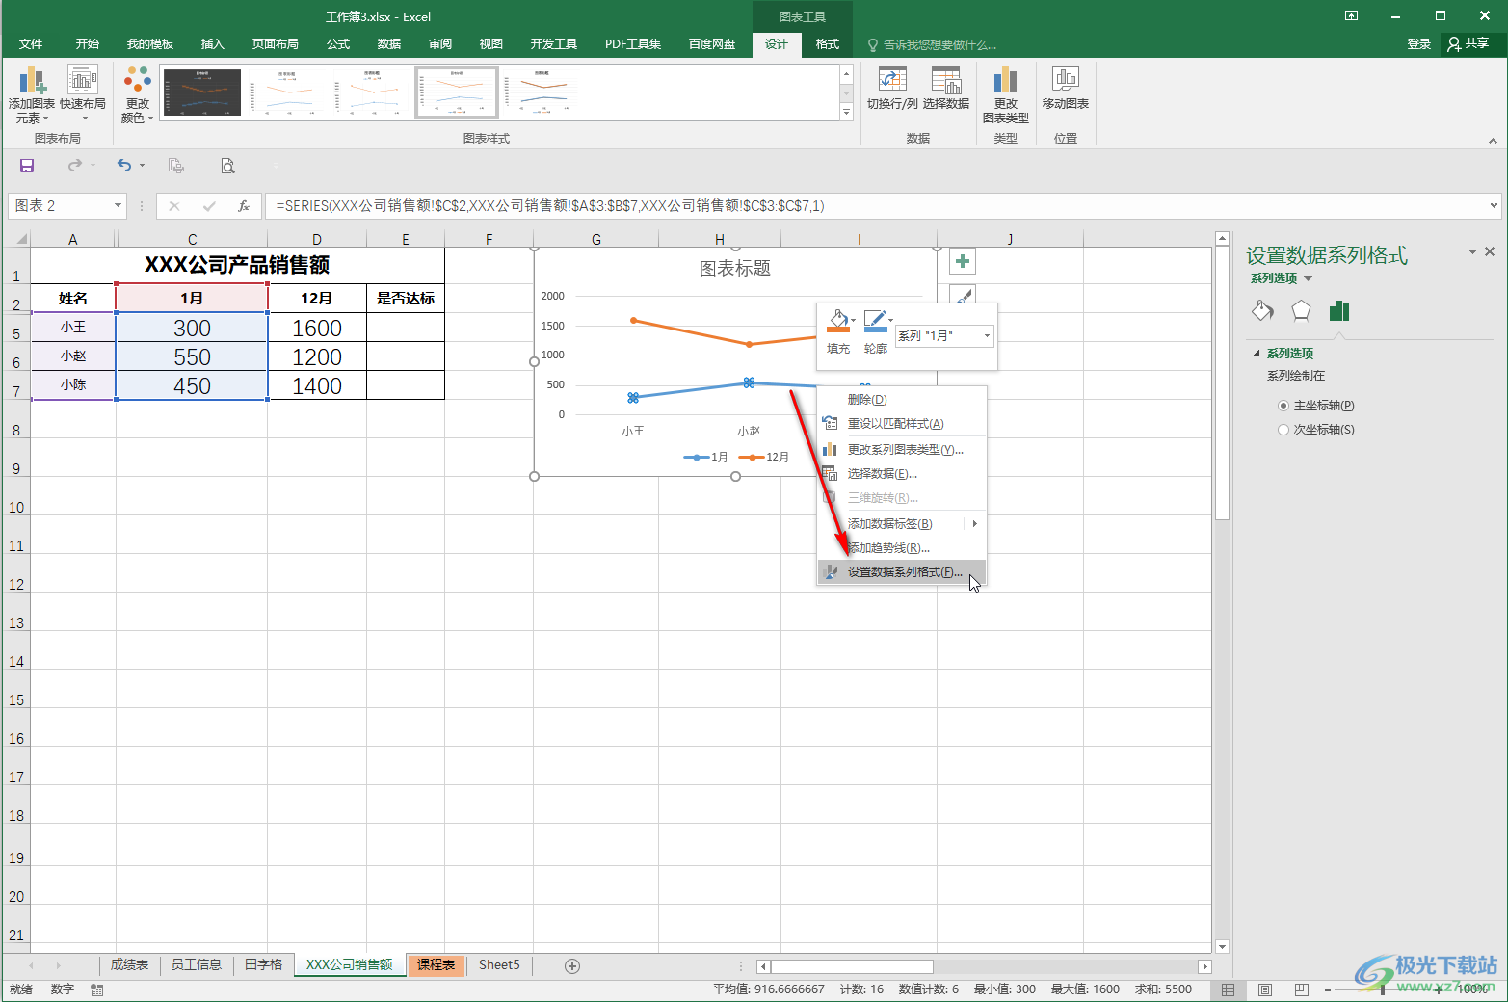Click the Switch Row/Column icon

point(892,81)
